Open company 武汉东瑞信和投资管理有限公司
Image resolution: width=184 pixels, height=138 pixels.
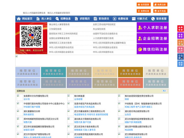coord(139,119)
